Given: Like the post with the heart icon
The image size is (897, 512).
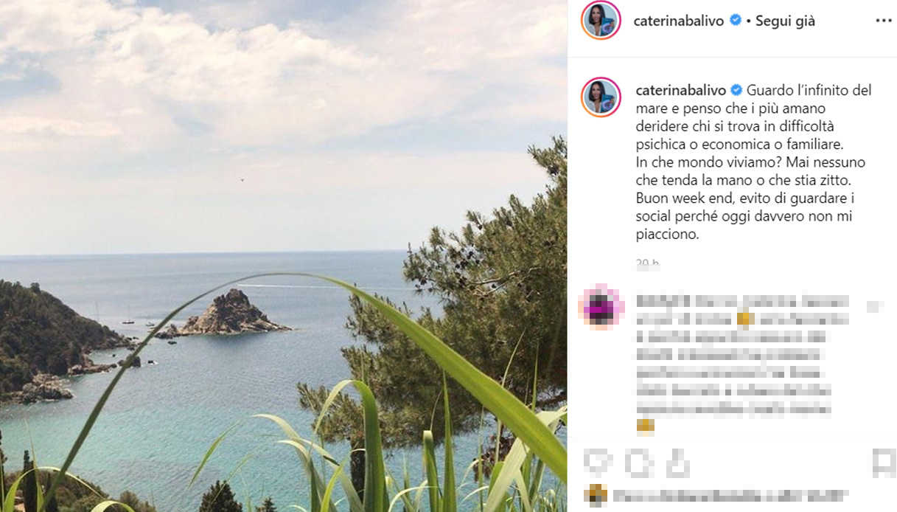Looking at the screenshot, I should point(598,463).
